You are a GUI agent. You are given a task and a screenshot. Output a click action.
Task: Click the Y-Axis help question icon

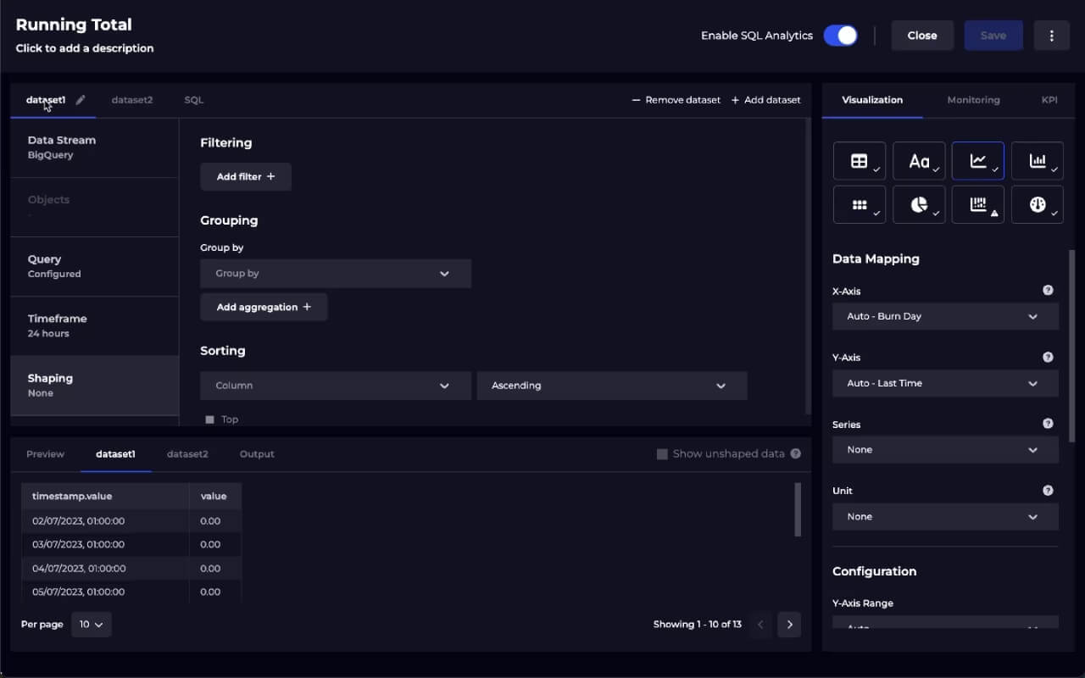click(1048, 358)
